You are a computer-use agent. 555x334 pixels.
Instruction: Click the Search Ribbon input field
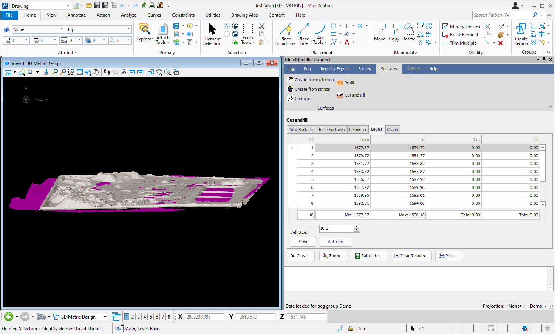click(x=502, y=15)
